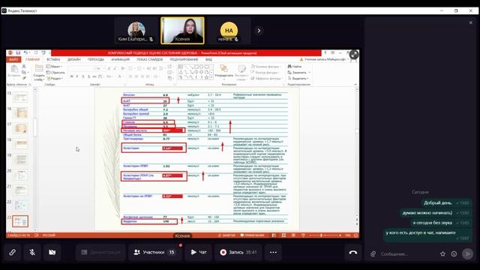Toggle the disabled camera button

(x=52, y=252)
